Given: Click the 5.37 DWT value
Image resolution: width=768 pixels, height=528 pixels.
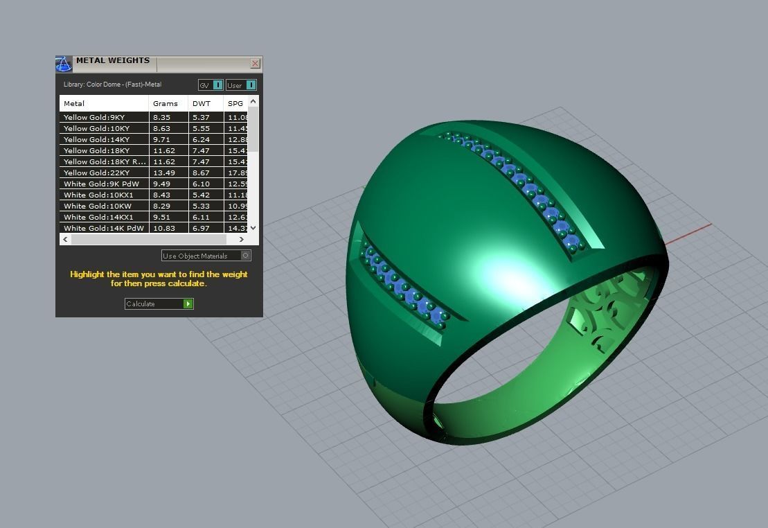Looking at the screenshot, I should 201,117.
